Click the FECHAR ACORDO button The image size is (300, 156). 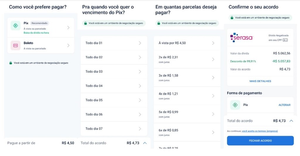pos(260,141)
